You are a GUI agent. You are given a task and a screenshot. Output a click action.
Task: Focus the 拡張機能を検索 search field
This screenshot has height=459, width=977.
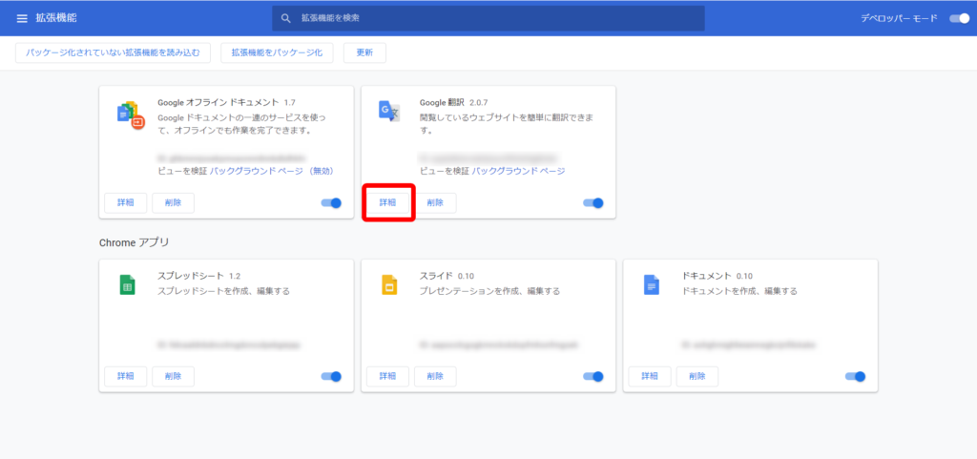(488, 19)
